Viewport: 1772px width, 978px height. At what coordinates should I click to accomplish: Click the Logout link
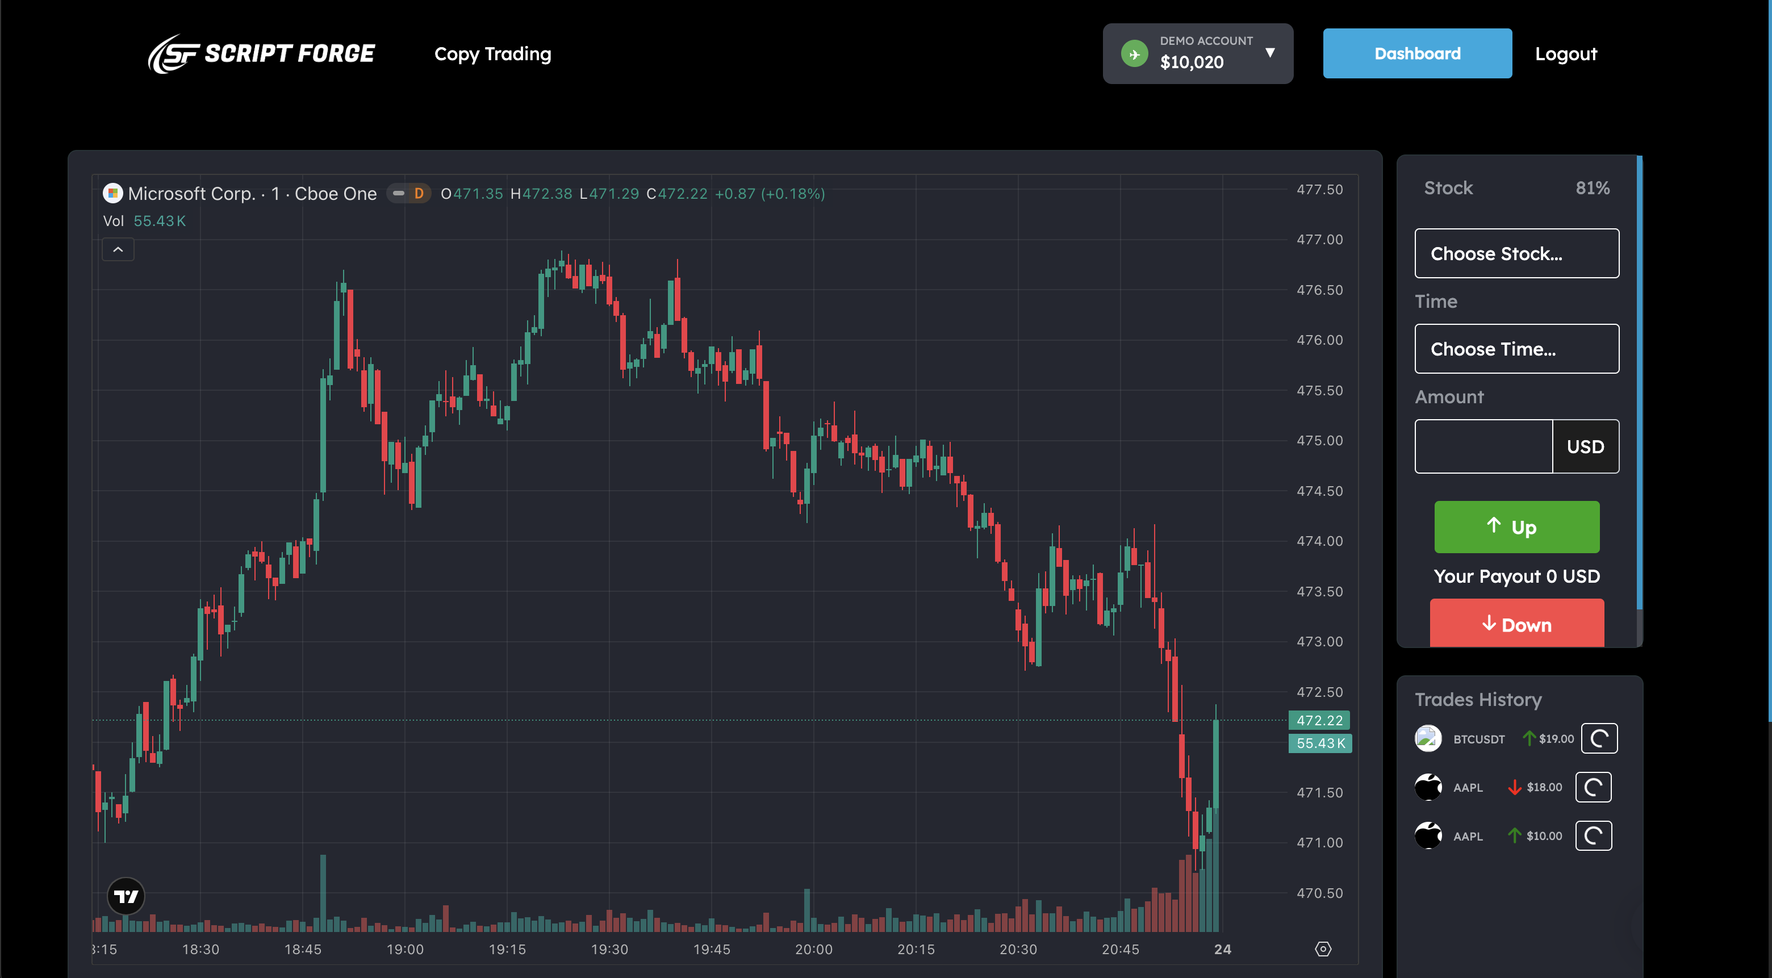click(1566, 53)
